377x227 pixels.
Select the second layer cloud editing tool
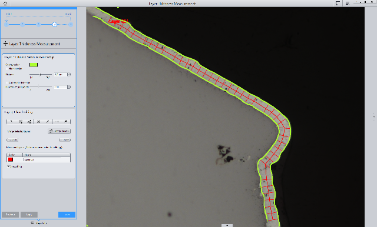tap(21, 122)
